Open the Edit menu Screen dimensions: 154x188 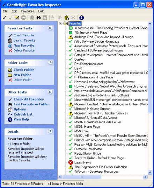click(x=14, y=11)
